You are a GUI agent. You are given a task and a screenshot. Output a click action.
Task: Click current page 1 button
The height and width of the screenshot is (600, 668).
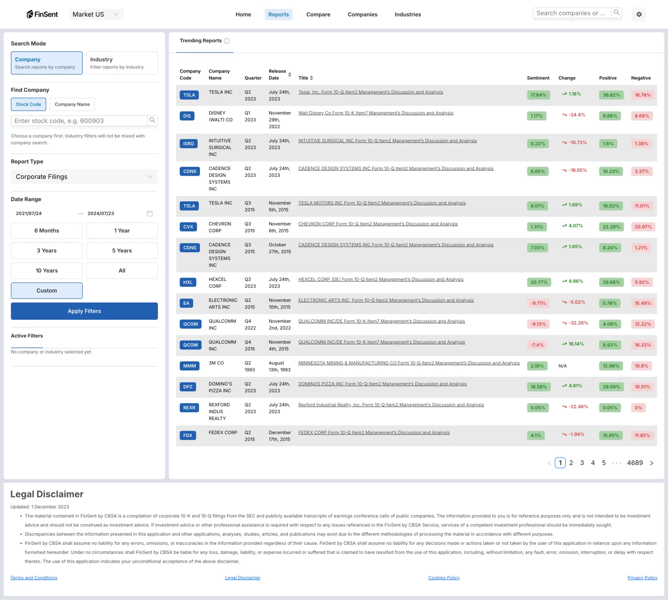click(x=560, y=463)
